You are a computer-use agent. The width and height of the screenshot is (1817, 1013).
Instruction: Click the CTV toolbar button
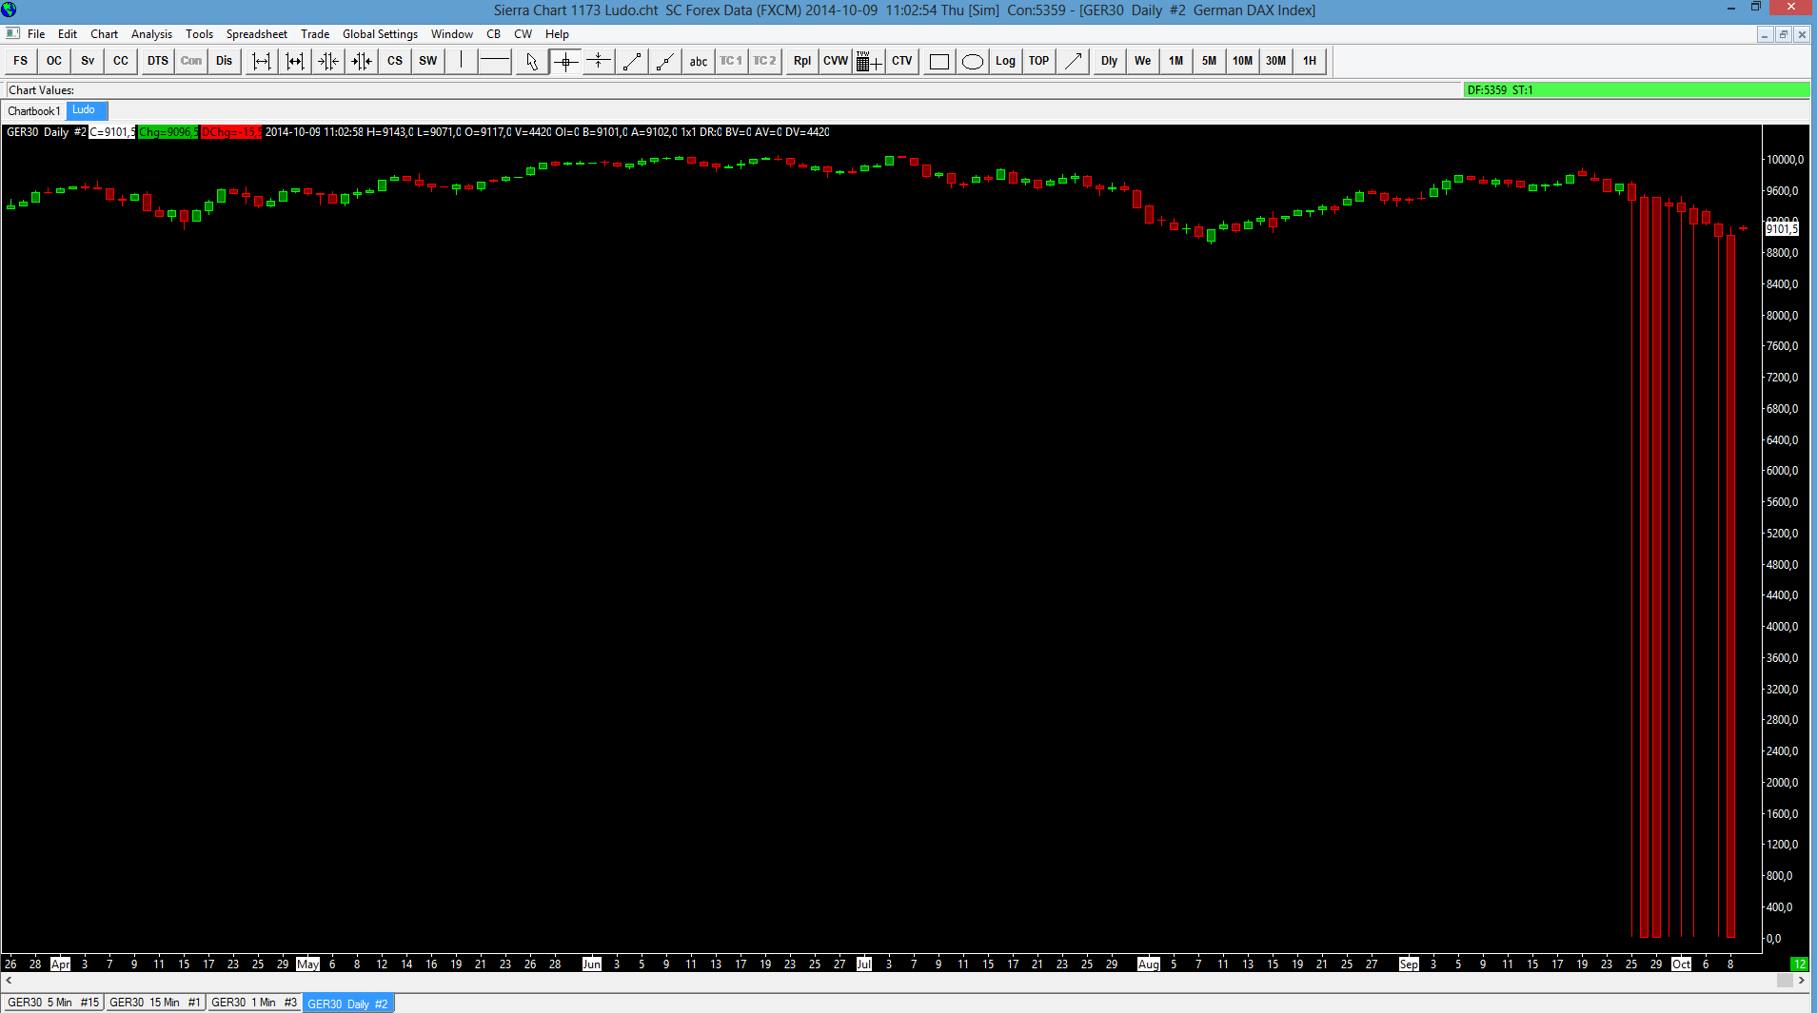pyautogui.click(x=902, y=61)
